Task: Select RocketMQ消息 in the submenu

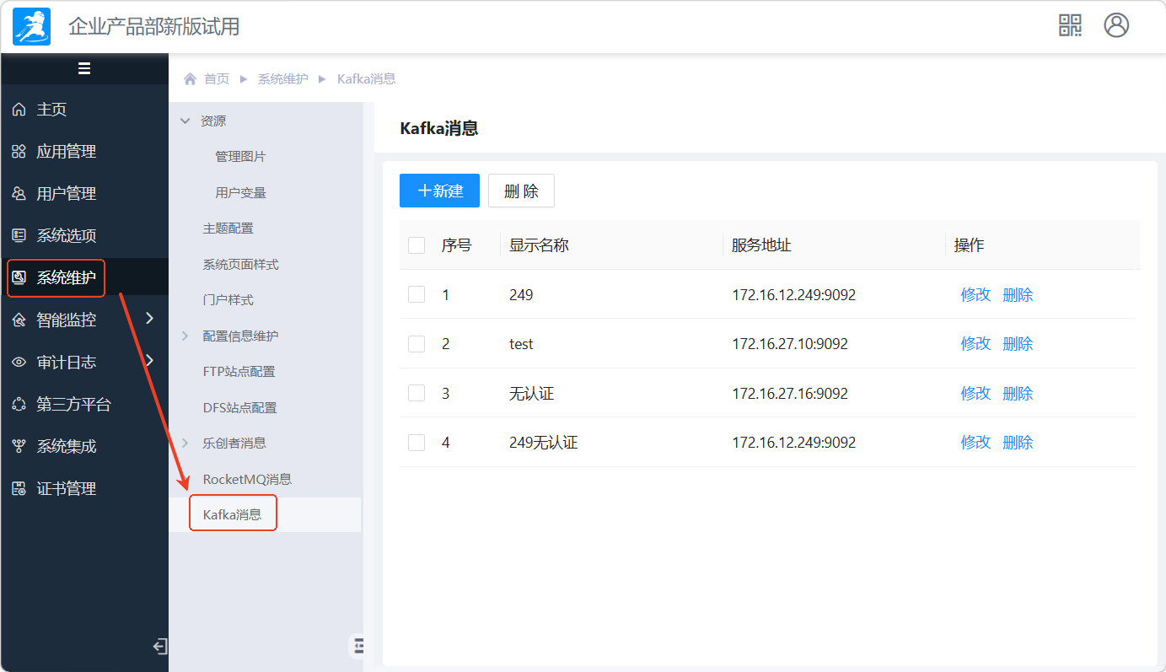Action: click(247, 479)
